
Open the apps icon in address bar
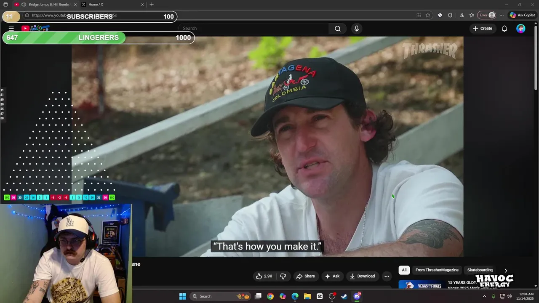pos(419,15)
